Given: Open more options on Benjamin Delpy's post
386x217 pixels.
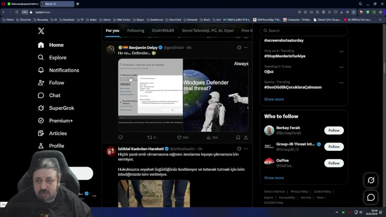Looking at the screenshot, I should (246, 48).
